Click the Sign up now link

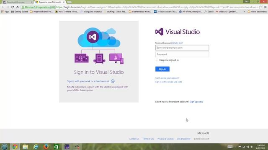(x=196, y=102)
